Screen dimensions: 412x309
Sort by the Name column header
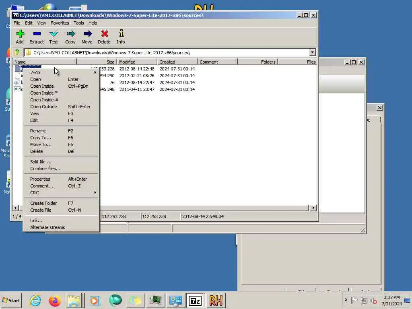44,62
